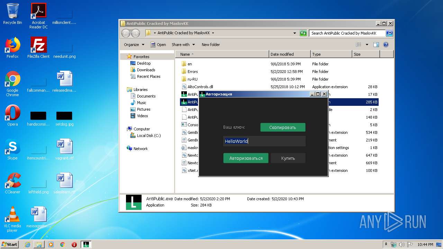The width and height of the screenshot is (443, 249).
Task: Open the Explorer help icon
Action: [386, 45]
